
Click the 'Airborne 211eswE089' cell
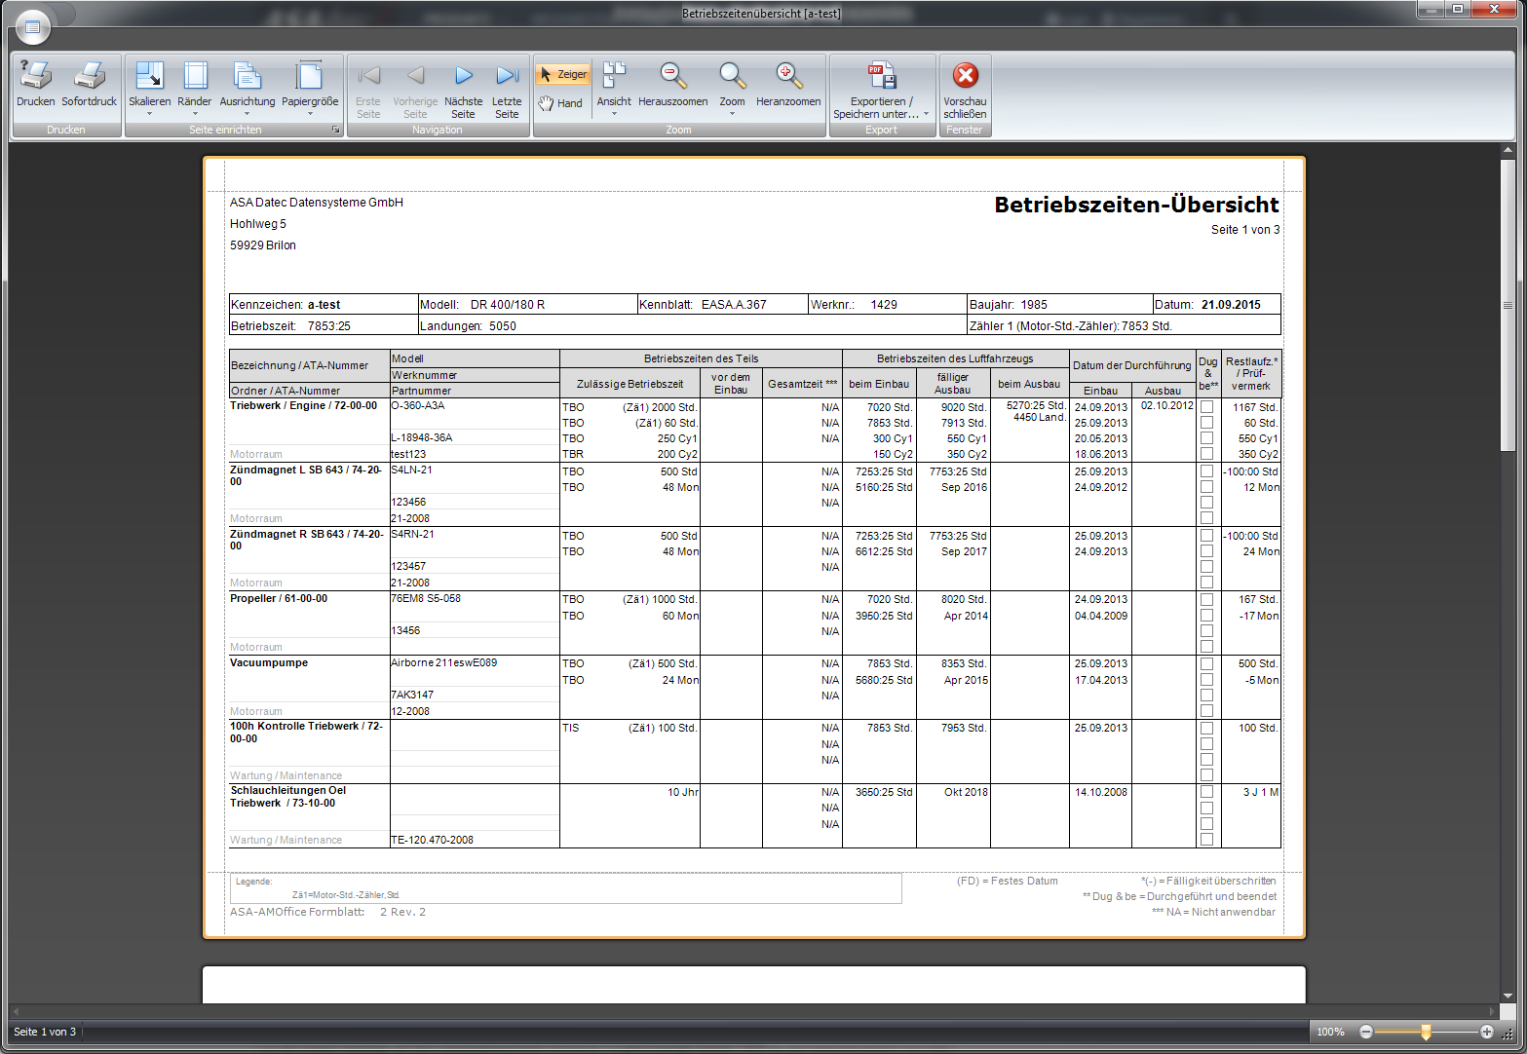444,662
